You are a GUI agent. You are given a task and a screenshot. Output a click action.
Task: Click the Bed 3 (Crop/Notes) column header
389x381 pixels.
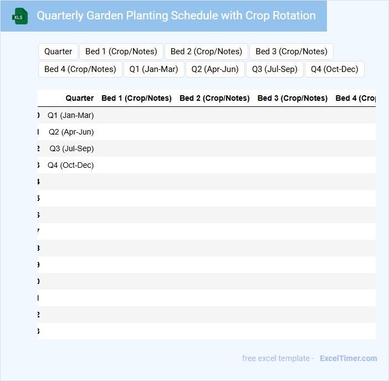(293, 98)
